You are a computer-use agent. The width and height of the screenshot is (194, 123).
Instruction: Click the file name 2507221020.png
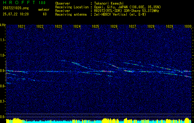tap(16, 8)
